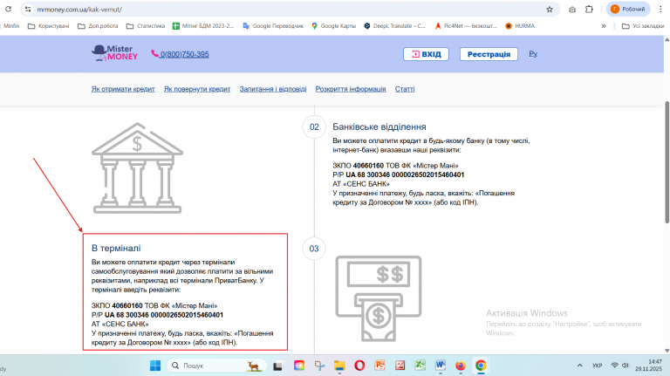Image resolution: width=670 pixels, height=376 pixels.
Task: Open the Wi-Fi network tray icon
Action: (614, 366)
